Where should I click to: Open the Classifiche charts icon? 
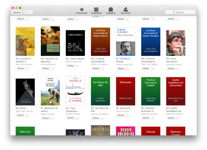coord(96,9)
